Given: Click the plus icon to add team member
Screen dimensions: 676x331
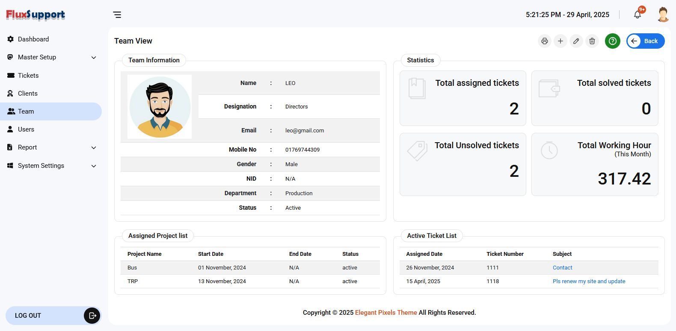Looking at the screenshot, I should click(560, 41).
